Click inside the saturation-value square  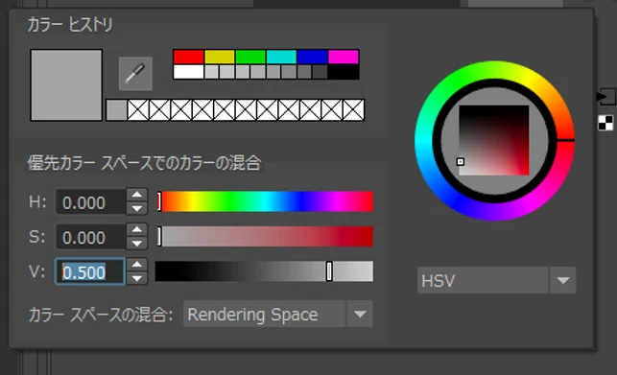coord(494,140)
